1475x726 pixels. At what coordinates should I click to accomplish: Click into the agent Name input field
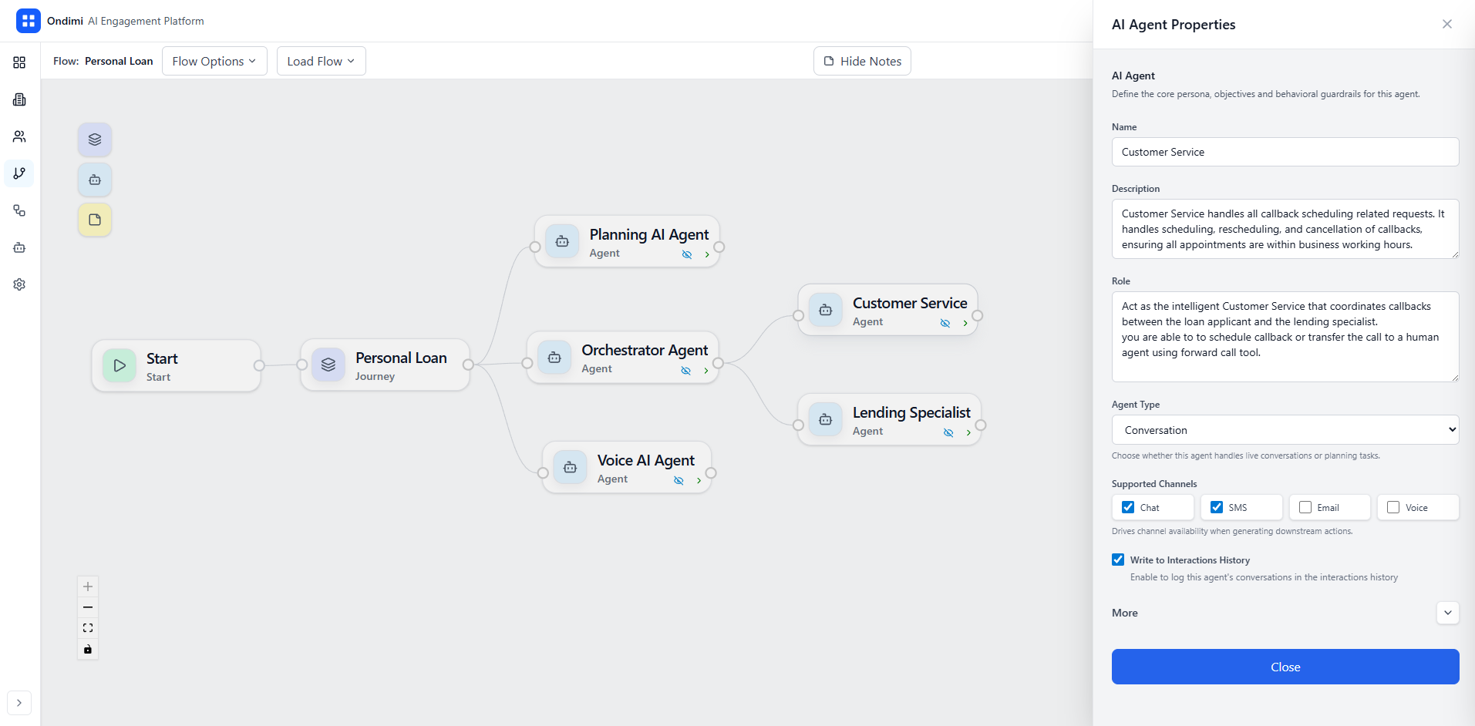pos(1285,152)
